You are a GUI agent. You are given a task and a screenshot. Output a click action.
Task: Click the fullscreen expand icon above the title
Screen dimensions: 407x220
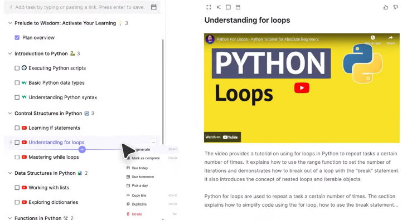tap(209, 7)
